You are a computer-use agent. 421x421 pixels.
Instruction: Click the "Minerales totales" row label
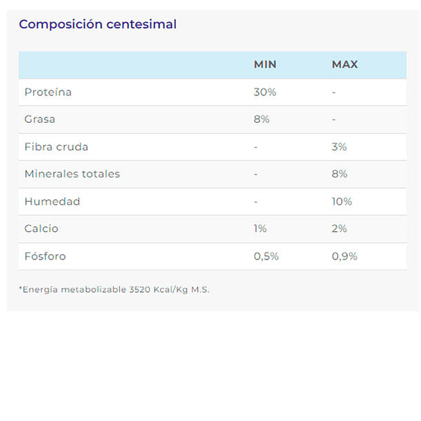click(72, 174)
